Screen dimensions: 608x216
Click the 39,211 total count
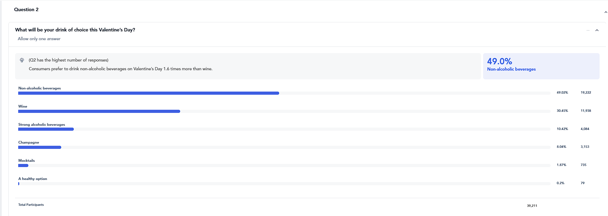click(x=532, y=206)
